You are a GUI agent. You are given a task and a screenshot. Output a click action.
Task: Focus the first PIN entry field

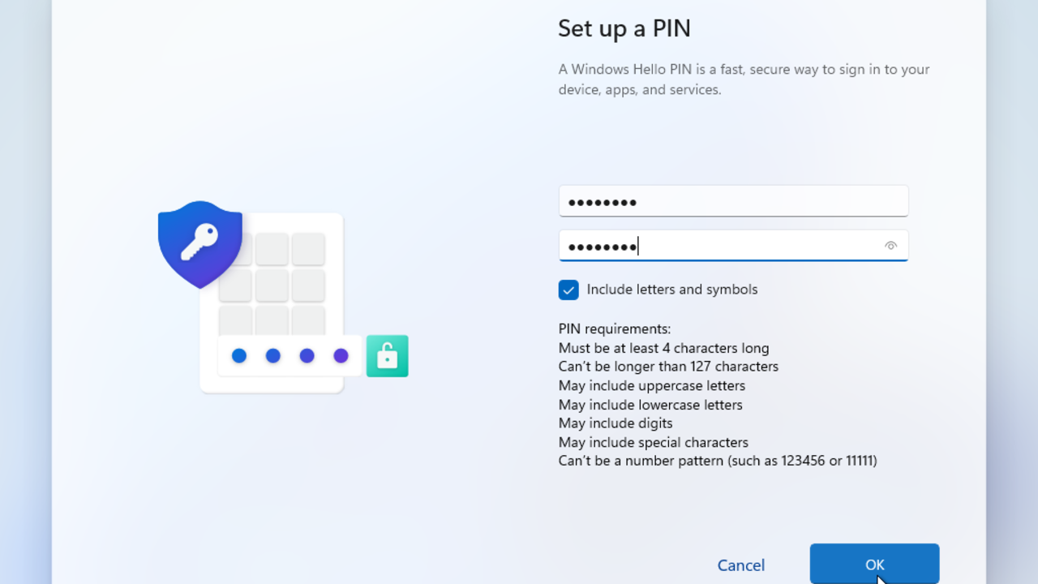pyautogui.click(x=733, y=201)
